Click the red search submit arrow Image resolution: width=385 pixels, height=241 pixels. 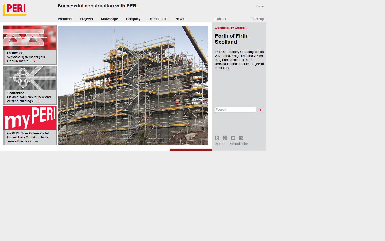point(260,110)
